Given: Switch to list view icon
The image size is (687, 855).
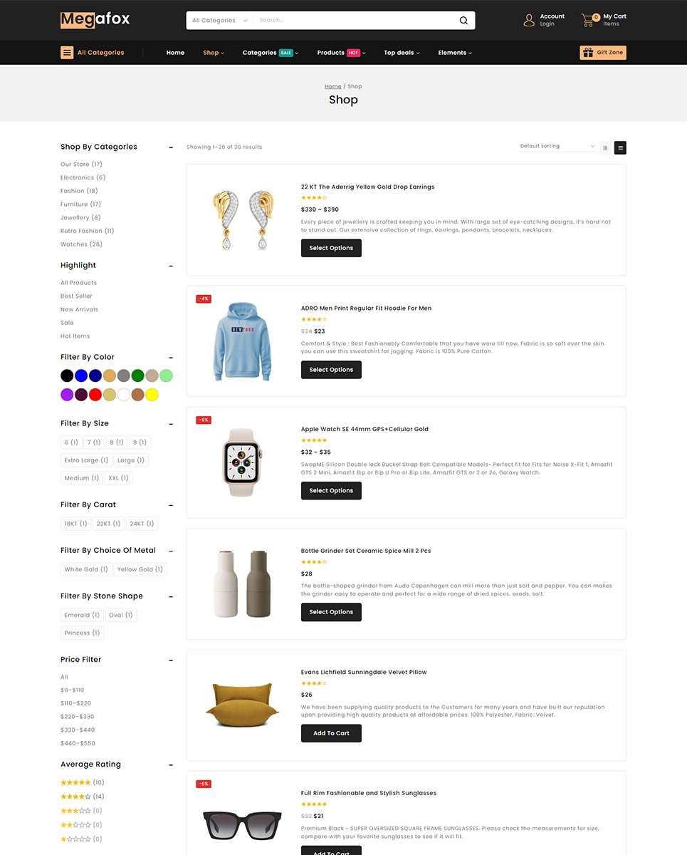Looking at the screenshot, I should coord(620,147).
